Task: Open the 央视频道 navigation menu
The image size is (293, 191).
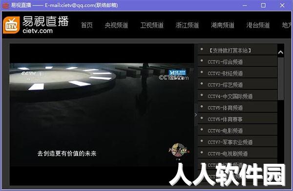Action: point(116,25)
